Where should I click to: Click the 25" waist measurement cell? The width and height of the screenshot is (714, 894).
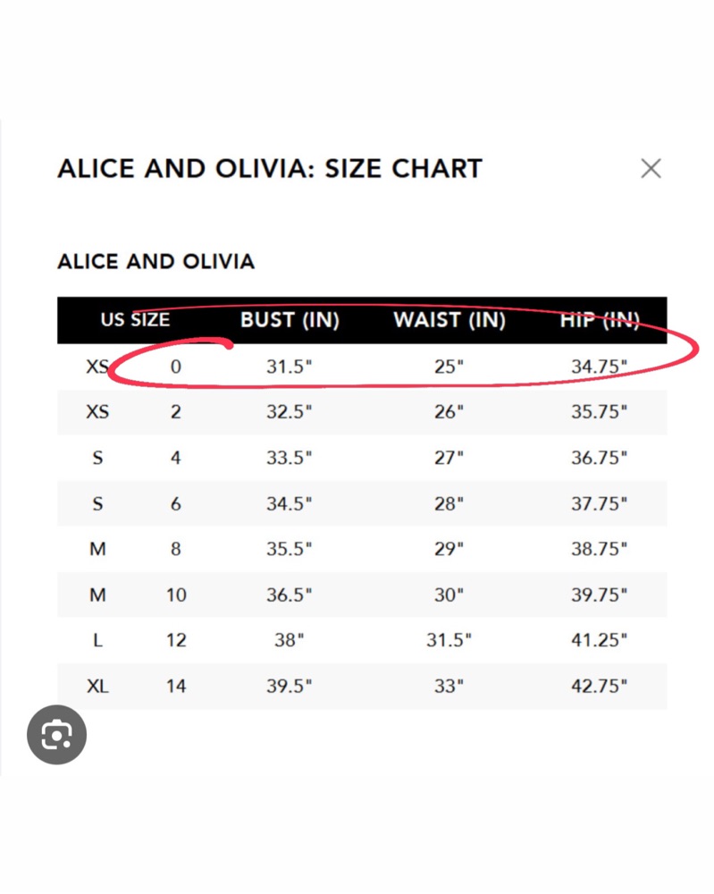[449, 366]
